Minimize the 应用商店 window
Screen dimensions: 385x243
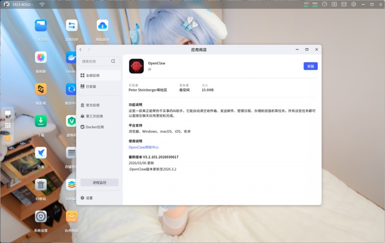[x=297, y=50]
